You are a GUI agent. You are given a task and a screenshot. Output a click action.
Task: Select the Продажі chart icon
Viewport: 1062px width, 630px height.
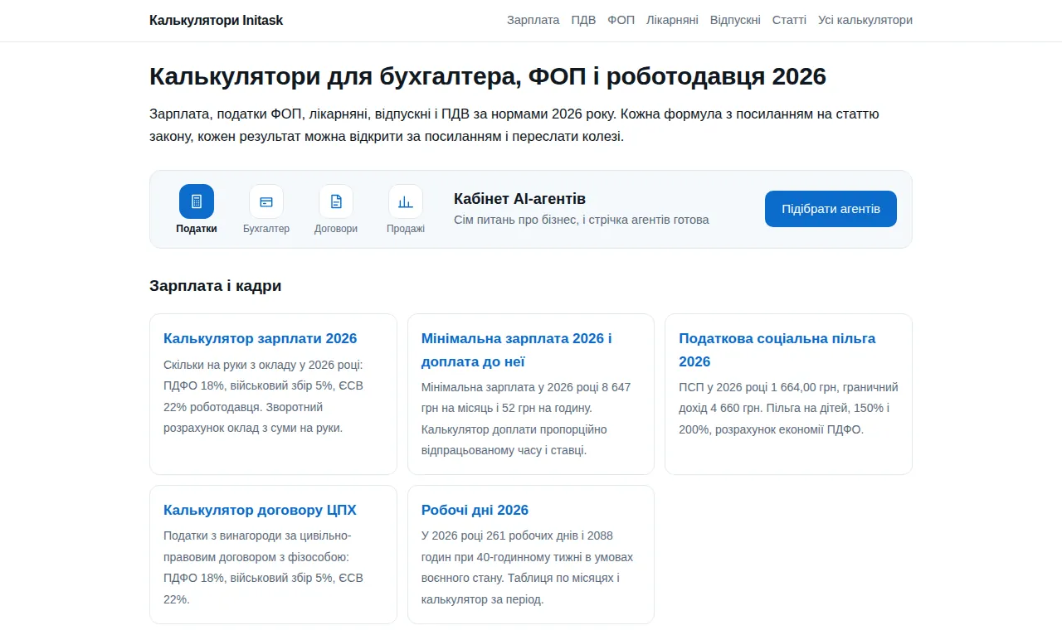coord(406,201)
